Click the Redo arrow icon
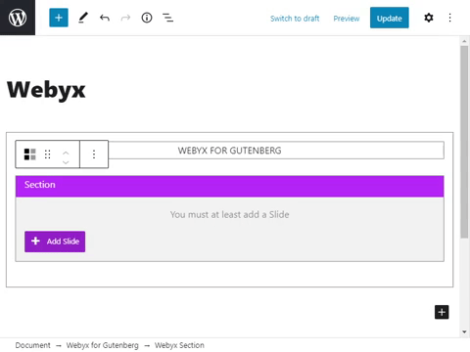This screenshot has height=352, width=470. point(125,18)
